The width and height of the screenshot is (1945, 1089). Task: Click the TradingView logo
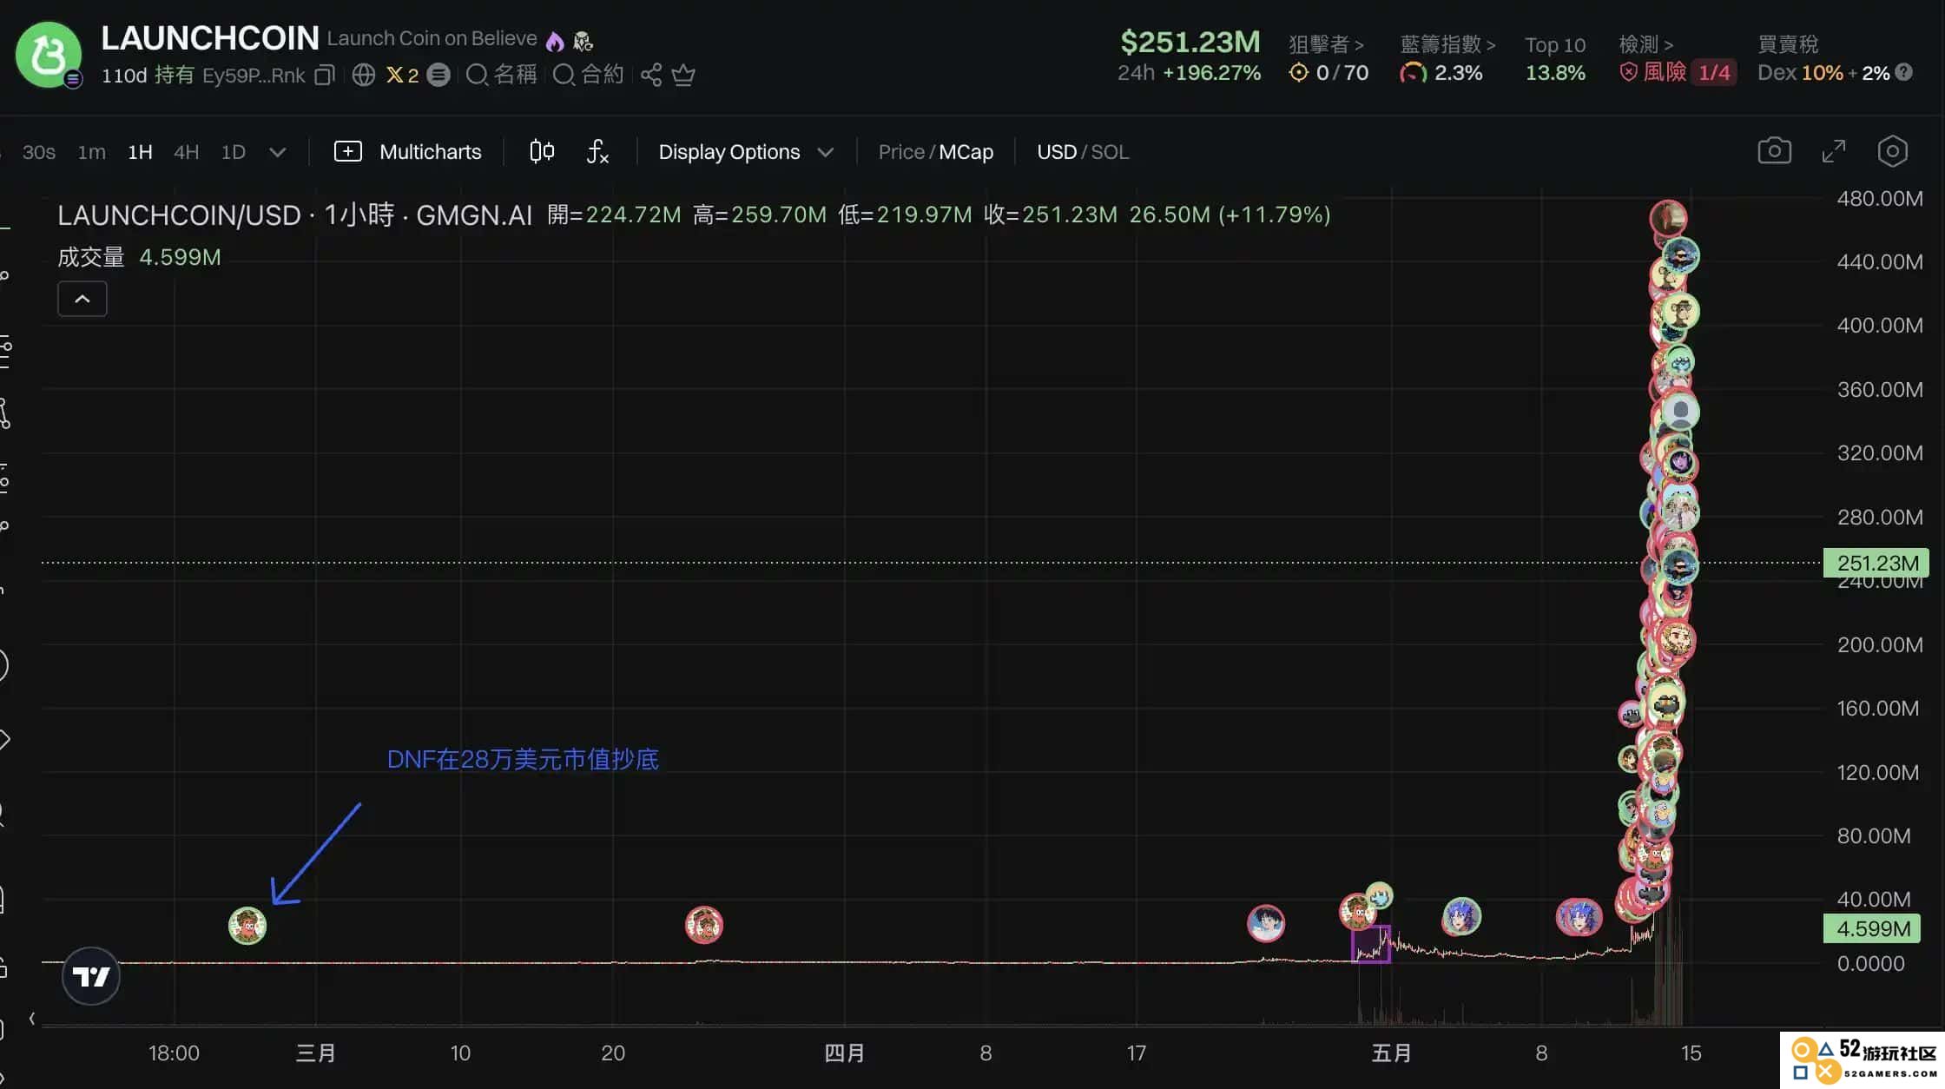91,977
